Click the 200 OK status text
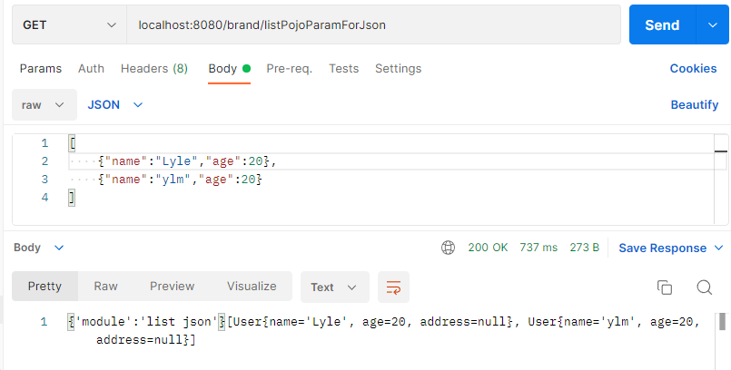731x370 pixels. 488,248
